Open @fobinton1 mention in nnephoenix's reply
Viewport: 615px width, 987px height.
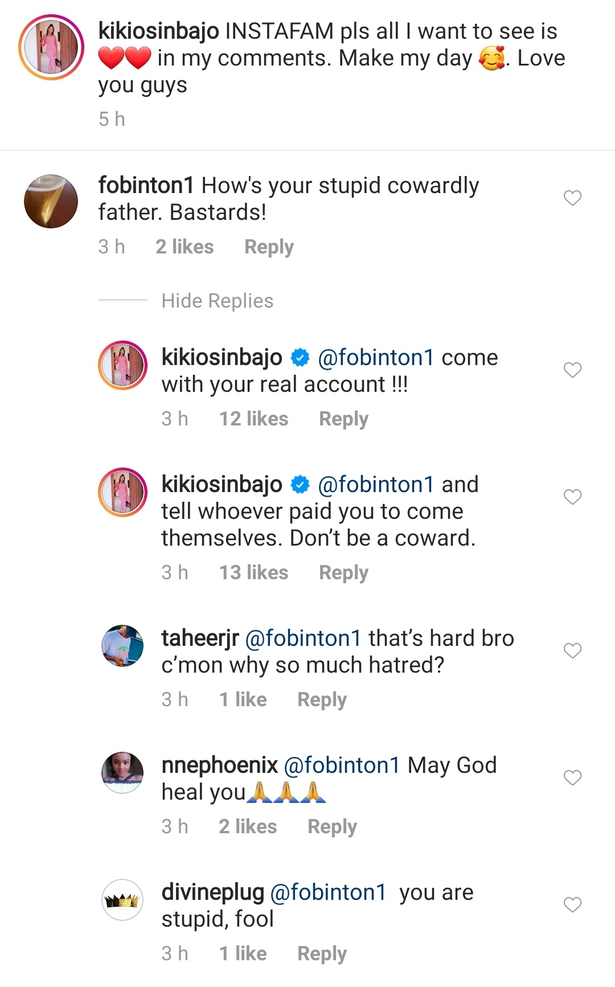pyautogui.click(x=342, y=765)
